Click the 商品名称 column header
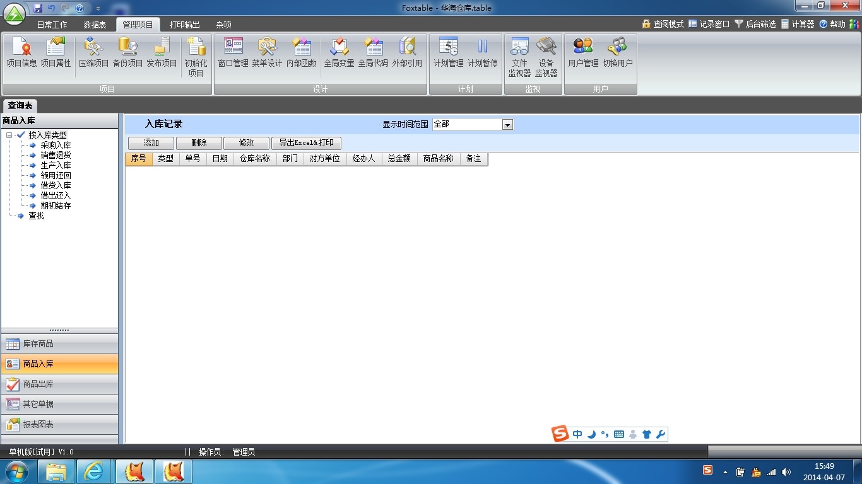The image size is (862, 484). coord(439,159)
